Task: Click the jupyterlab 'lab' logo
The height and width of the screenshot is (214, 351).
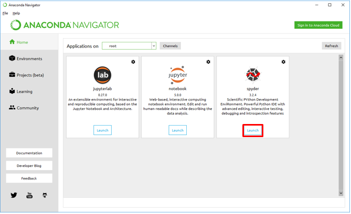Action: (x=102, y=75)
